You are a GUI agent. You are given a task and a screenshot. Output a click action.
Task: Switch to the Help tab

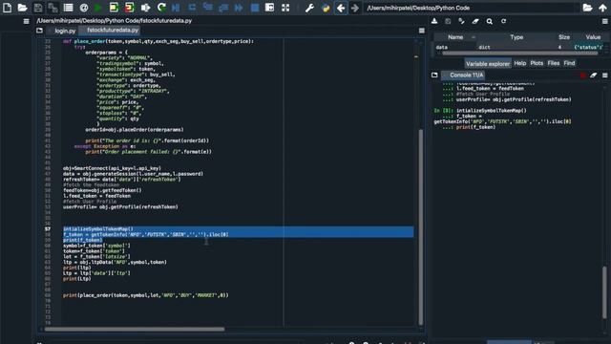[519, 63]
